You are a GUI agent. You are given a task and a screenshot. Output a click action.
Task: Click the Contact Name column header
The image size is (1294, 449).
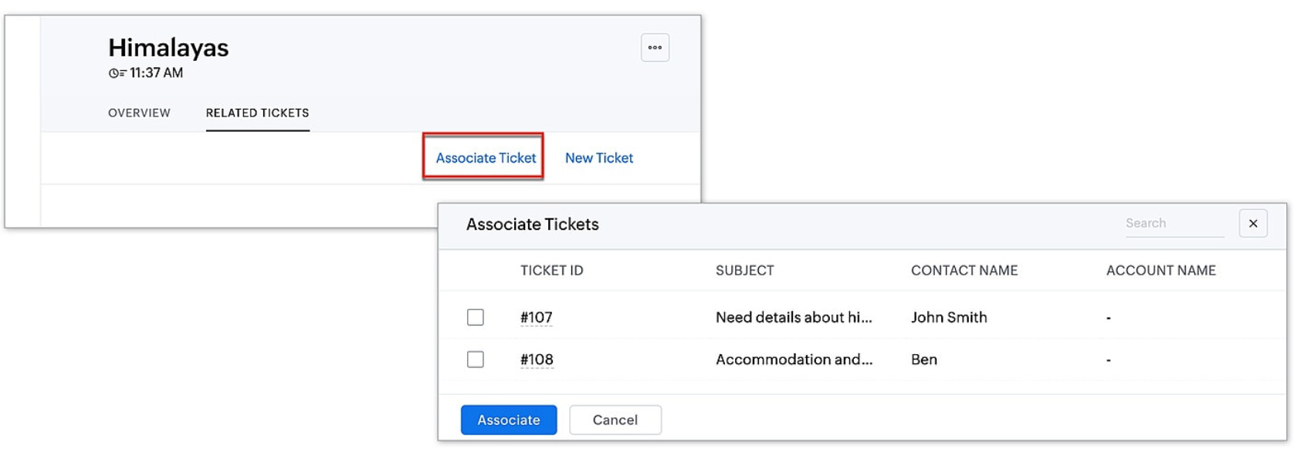pyautogui.click(x=964, y=271)
